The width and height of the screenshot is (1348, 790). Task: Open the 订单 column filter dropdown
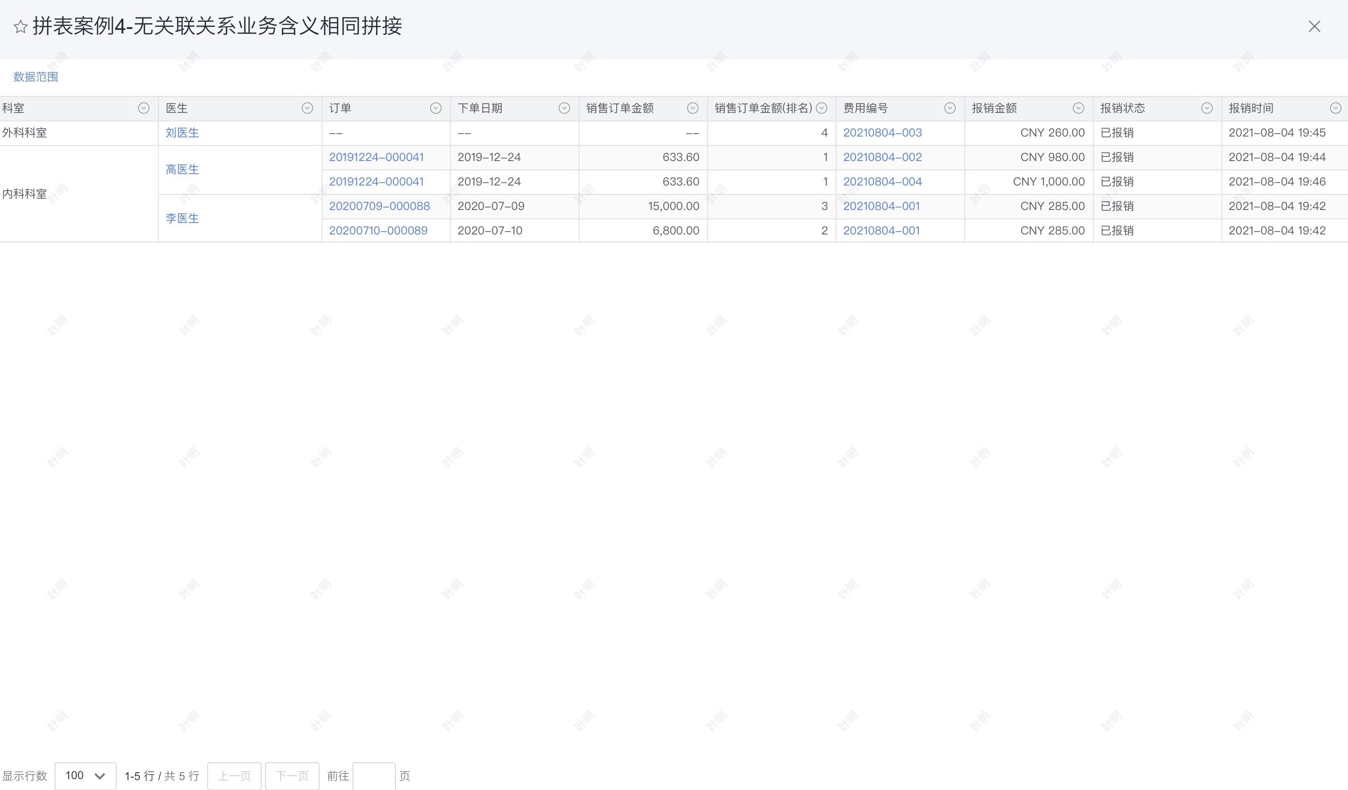pyautogui.click(x=434, y=108)
